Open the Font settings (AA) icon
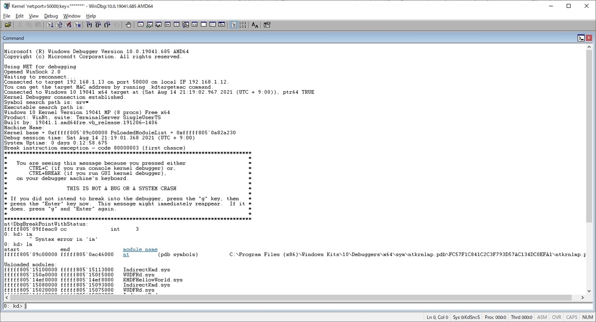Image resolution: width=596 pixels, height=322 pixels. 255,24
